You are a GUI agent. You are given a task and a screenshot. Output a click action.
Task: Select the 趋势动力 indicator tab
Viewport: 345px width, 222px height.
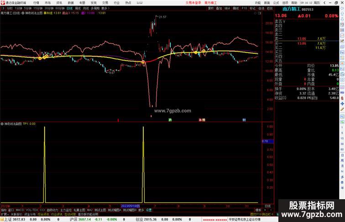point(52,210)
